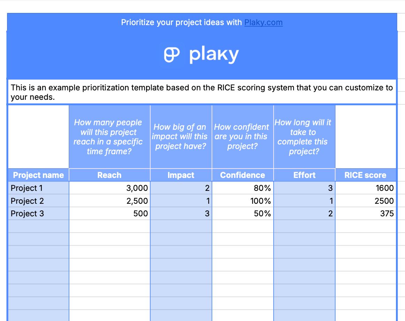
Task: Click the Reach column header
Action: tap(109, 175)
